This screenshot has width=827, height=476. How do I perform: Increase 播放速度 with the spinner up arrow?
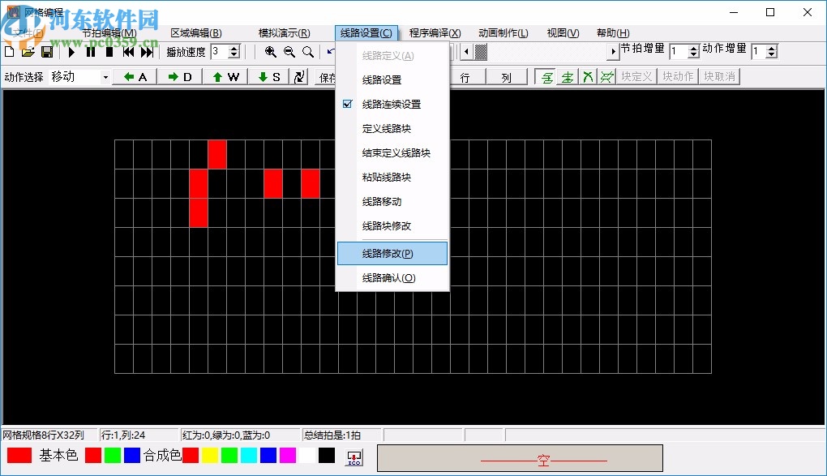(x=234, y=48)
